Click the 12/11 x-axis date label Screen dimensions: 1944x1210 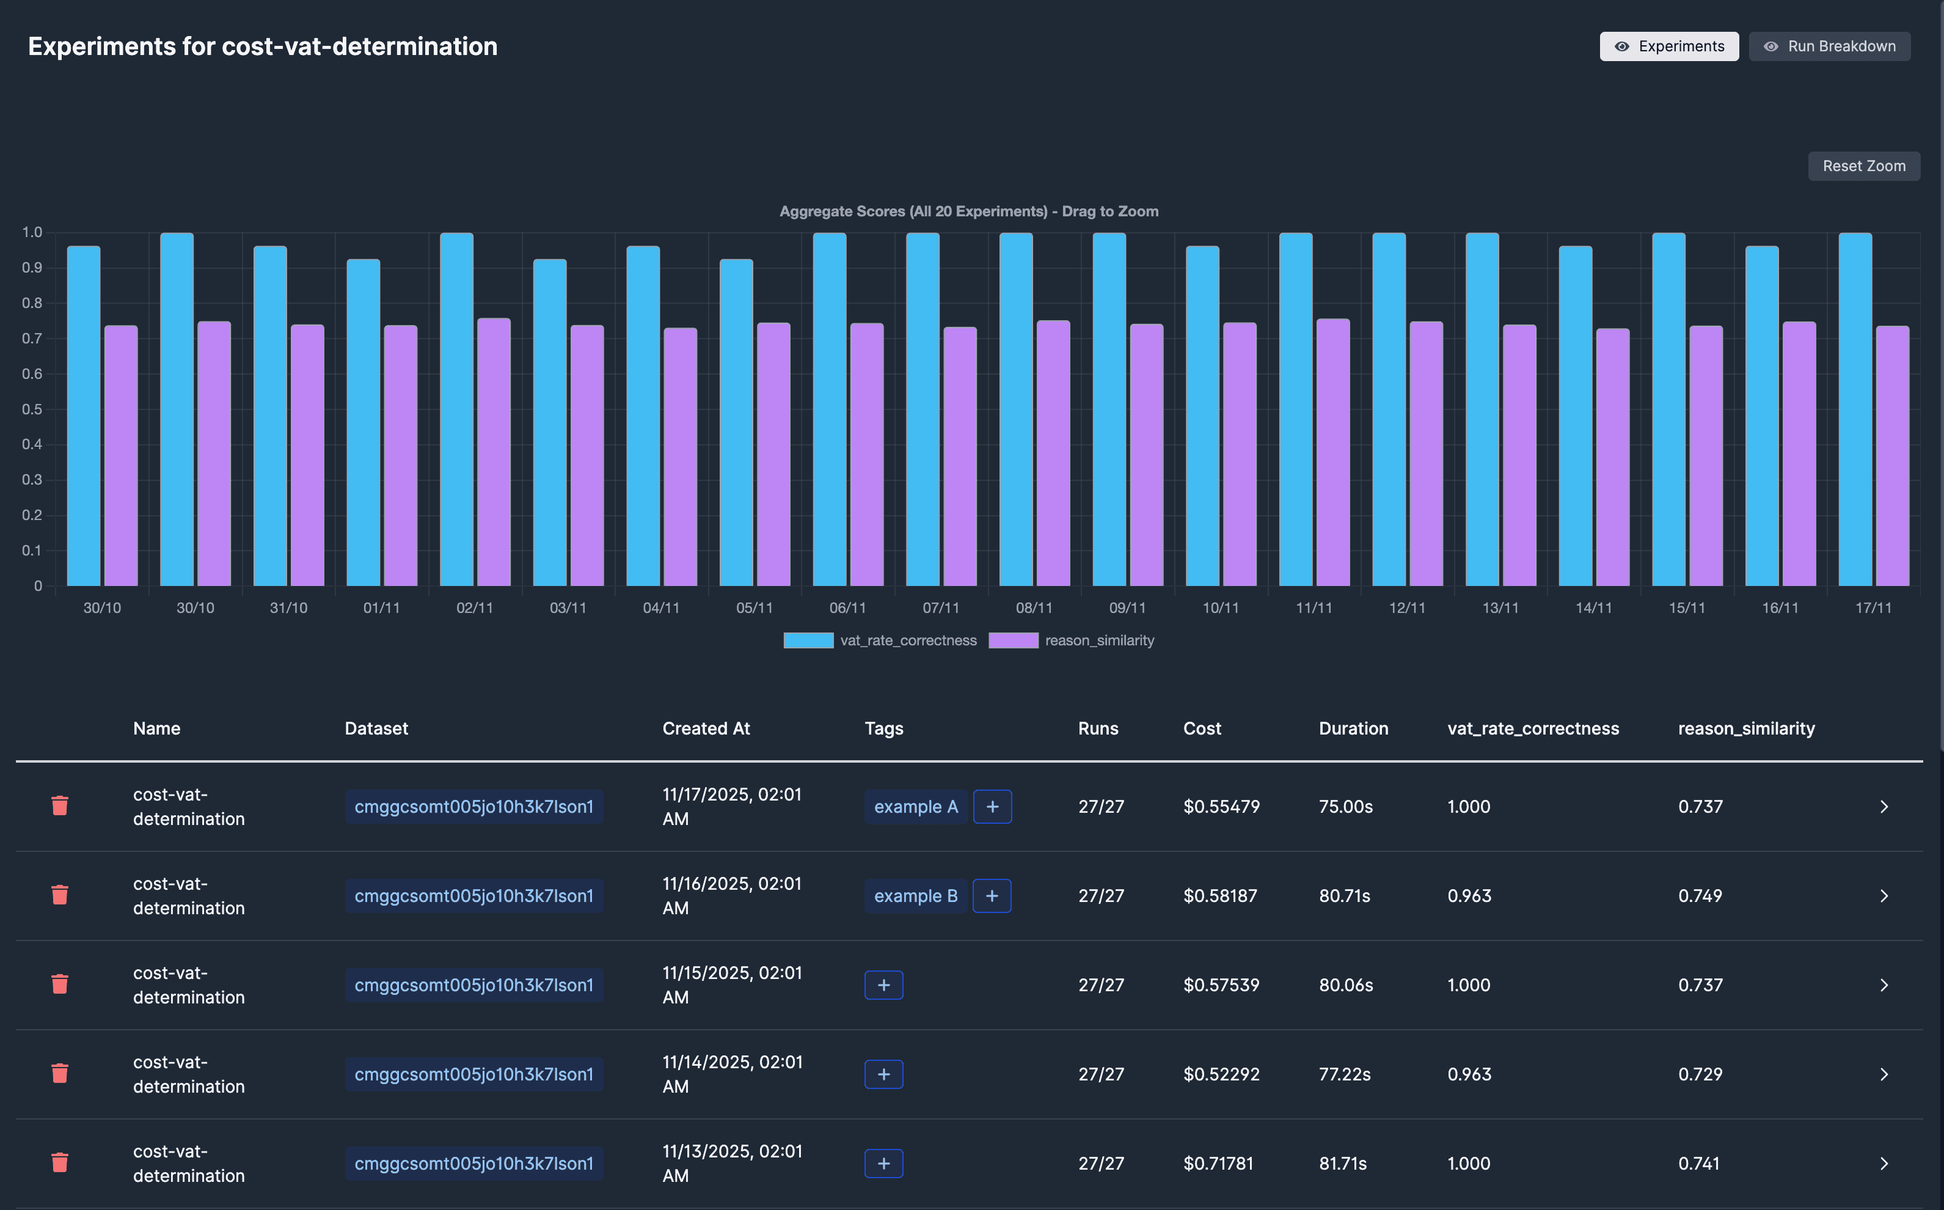[1407, 608]
